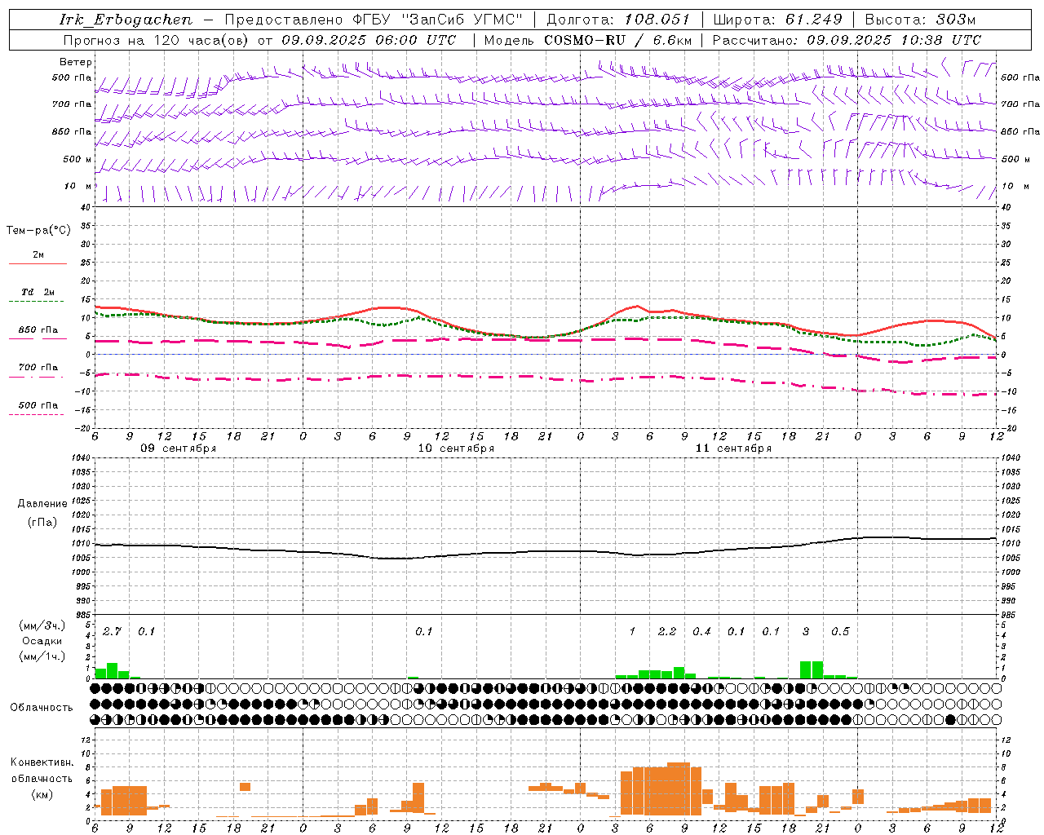Click the 2.7 precipitation total value
The height and width of the screenshot is (835, 1044).
point(112,631)
